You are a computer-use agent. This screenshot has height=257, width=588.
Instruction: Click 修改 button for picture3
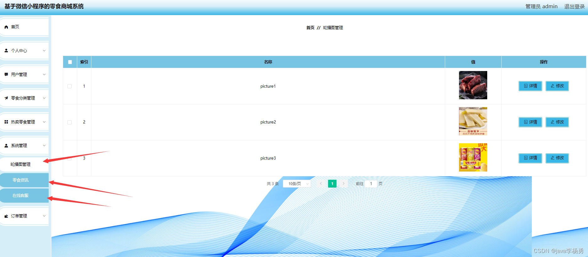click(557, 158)
